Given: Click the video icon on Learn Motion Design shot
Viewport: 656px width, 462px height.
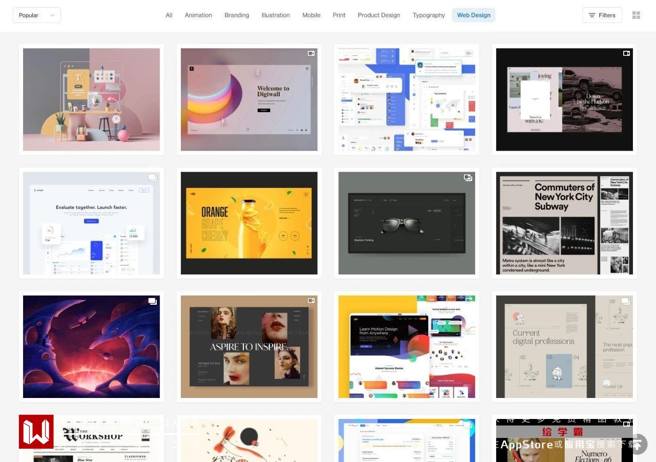Looking at the screenshot, I should [x=468, y=301].
